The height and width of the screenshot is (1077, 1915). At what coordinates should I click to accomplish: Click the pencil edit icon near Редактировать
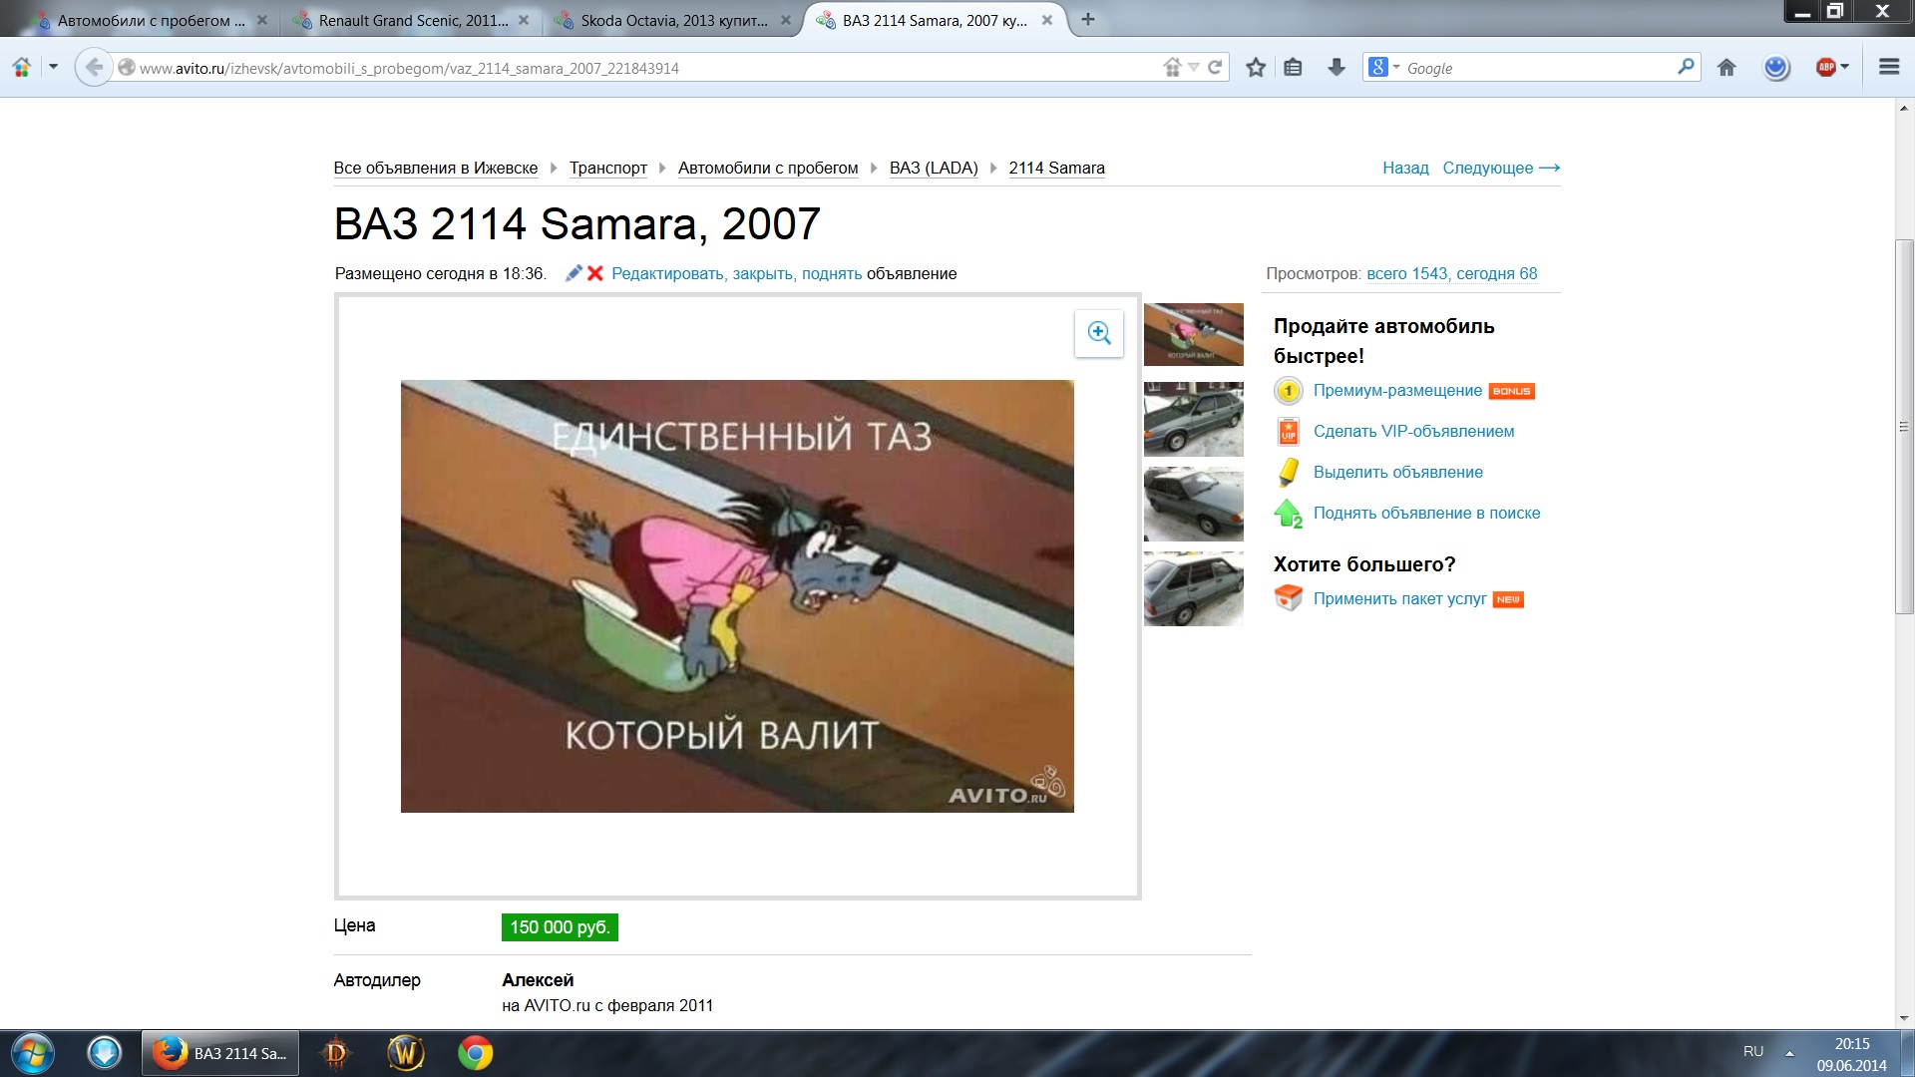click(x=574, y=273)
